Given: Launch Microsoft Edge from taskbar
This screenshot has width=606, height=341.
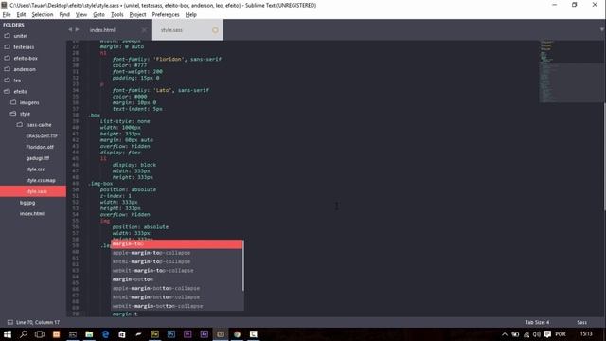Looking at the screenshot, I should tap(105, 334).
